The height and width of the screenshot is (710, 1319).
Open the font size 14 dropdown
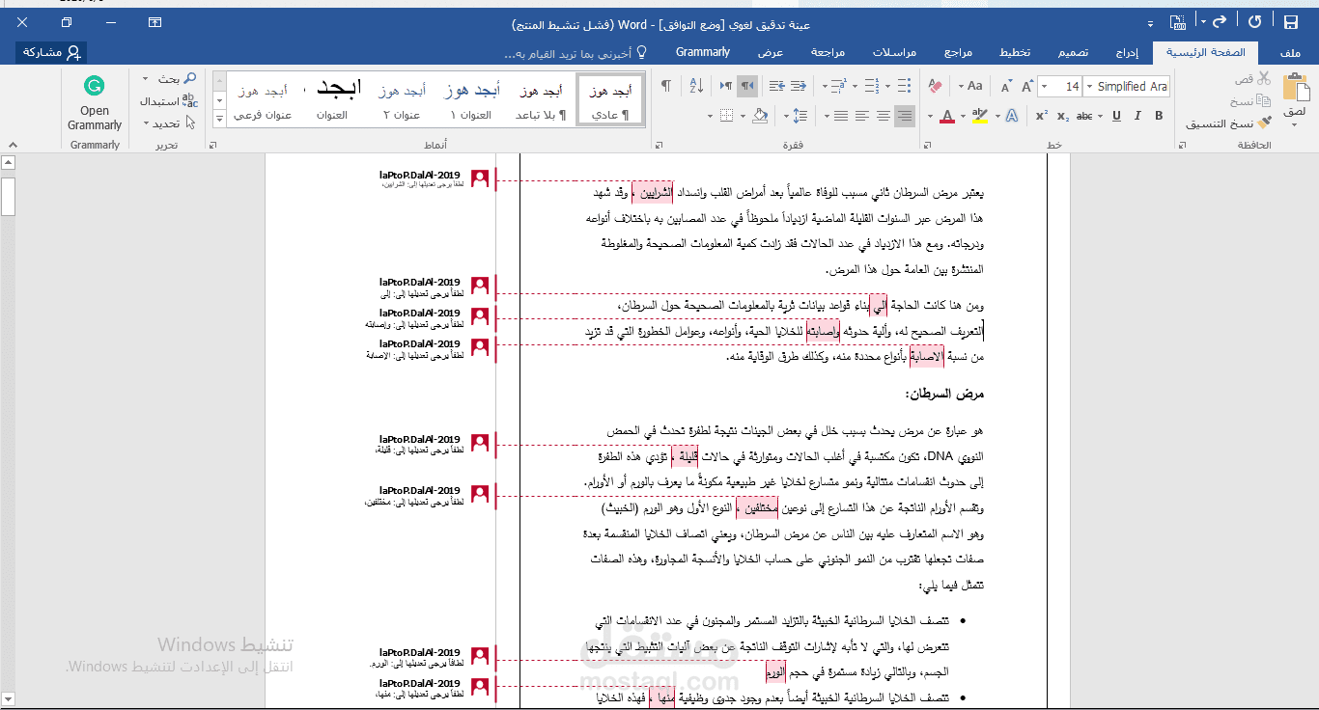tap(1045, 86)
